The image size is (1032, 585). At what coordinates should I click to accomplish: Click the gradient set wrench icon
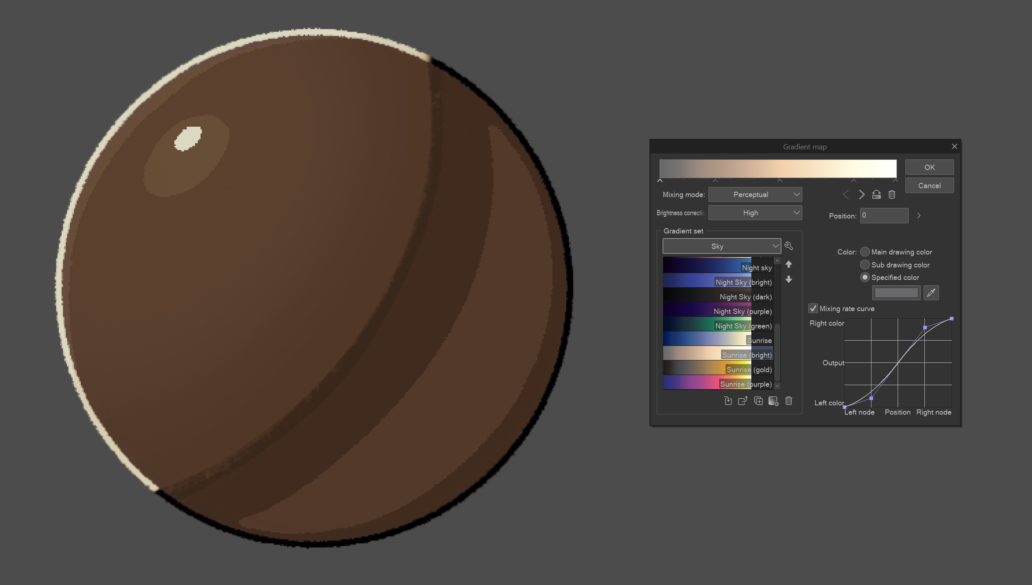(788, 246)
